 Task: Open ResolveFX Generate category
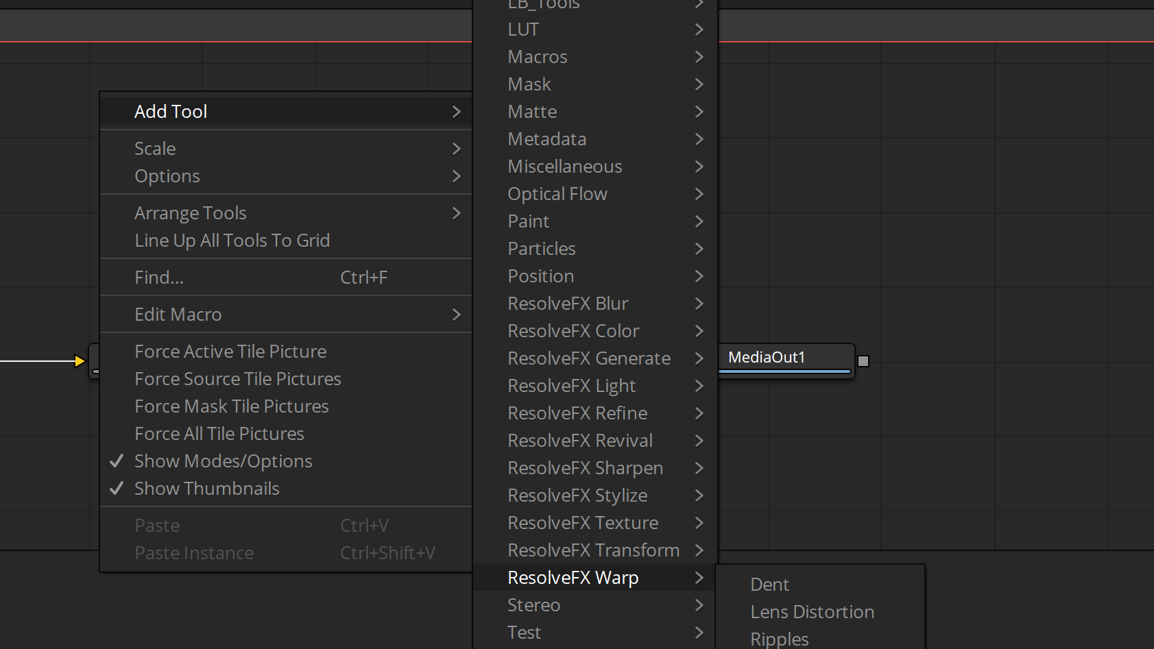pyautogui.click(x=595, y=358)
